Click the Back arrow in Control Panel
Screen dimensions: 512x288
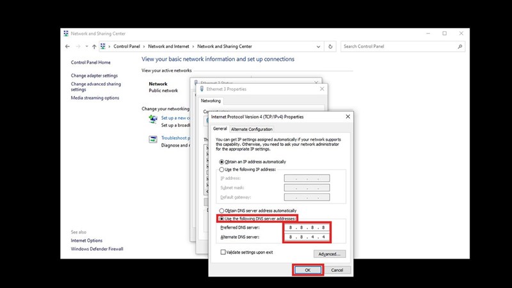(x=67, y=46)
